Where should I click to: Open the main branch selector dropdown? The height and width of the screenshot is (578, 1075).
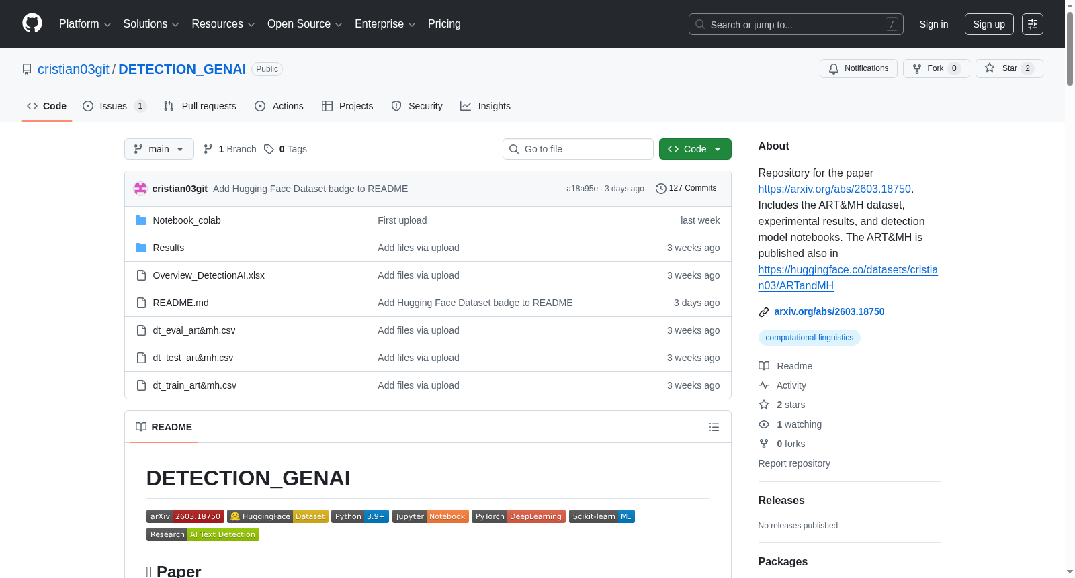[159, 149]
